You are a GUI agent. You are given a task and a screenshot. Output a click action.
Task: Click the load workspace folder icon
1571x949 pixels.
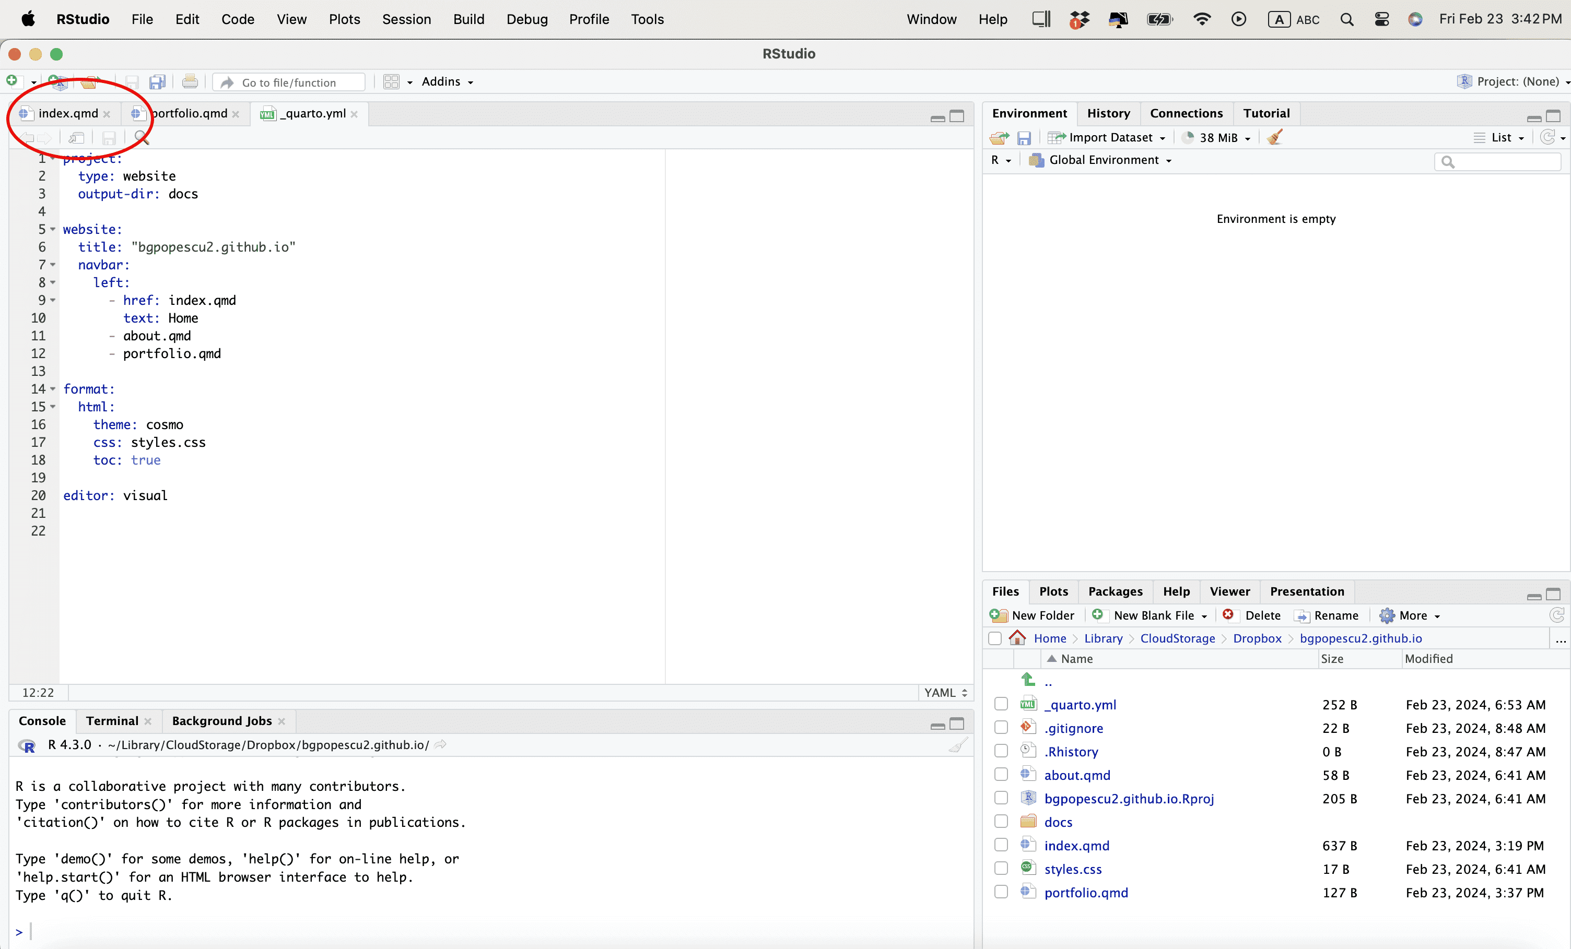pyautogui.click(x=999, y=138)
